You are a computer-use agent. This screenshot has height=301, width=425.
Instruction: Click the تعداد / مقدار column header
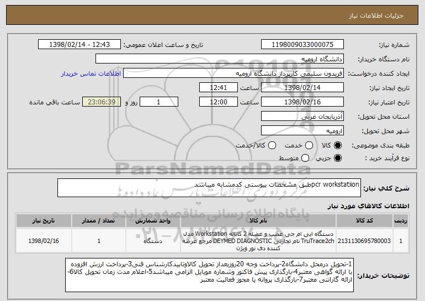pos(99,220)
